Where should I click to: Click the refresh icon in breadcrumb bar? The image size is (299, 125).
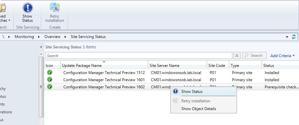[x=294, y=37]
